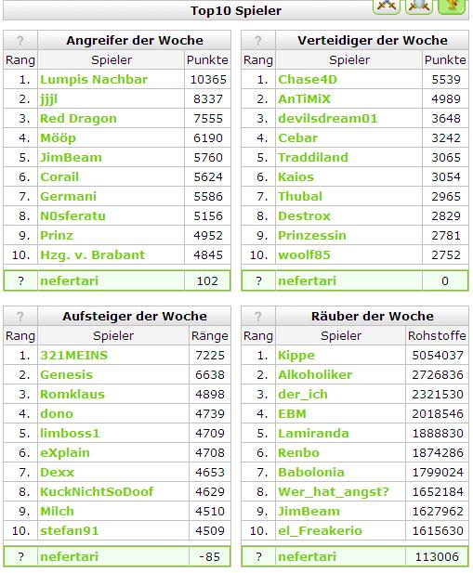The width and height of the screenshot is (473, 573).
Task: Open Hzg. v. Brabant player link
Action: [x=93, y=255]
